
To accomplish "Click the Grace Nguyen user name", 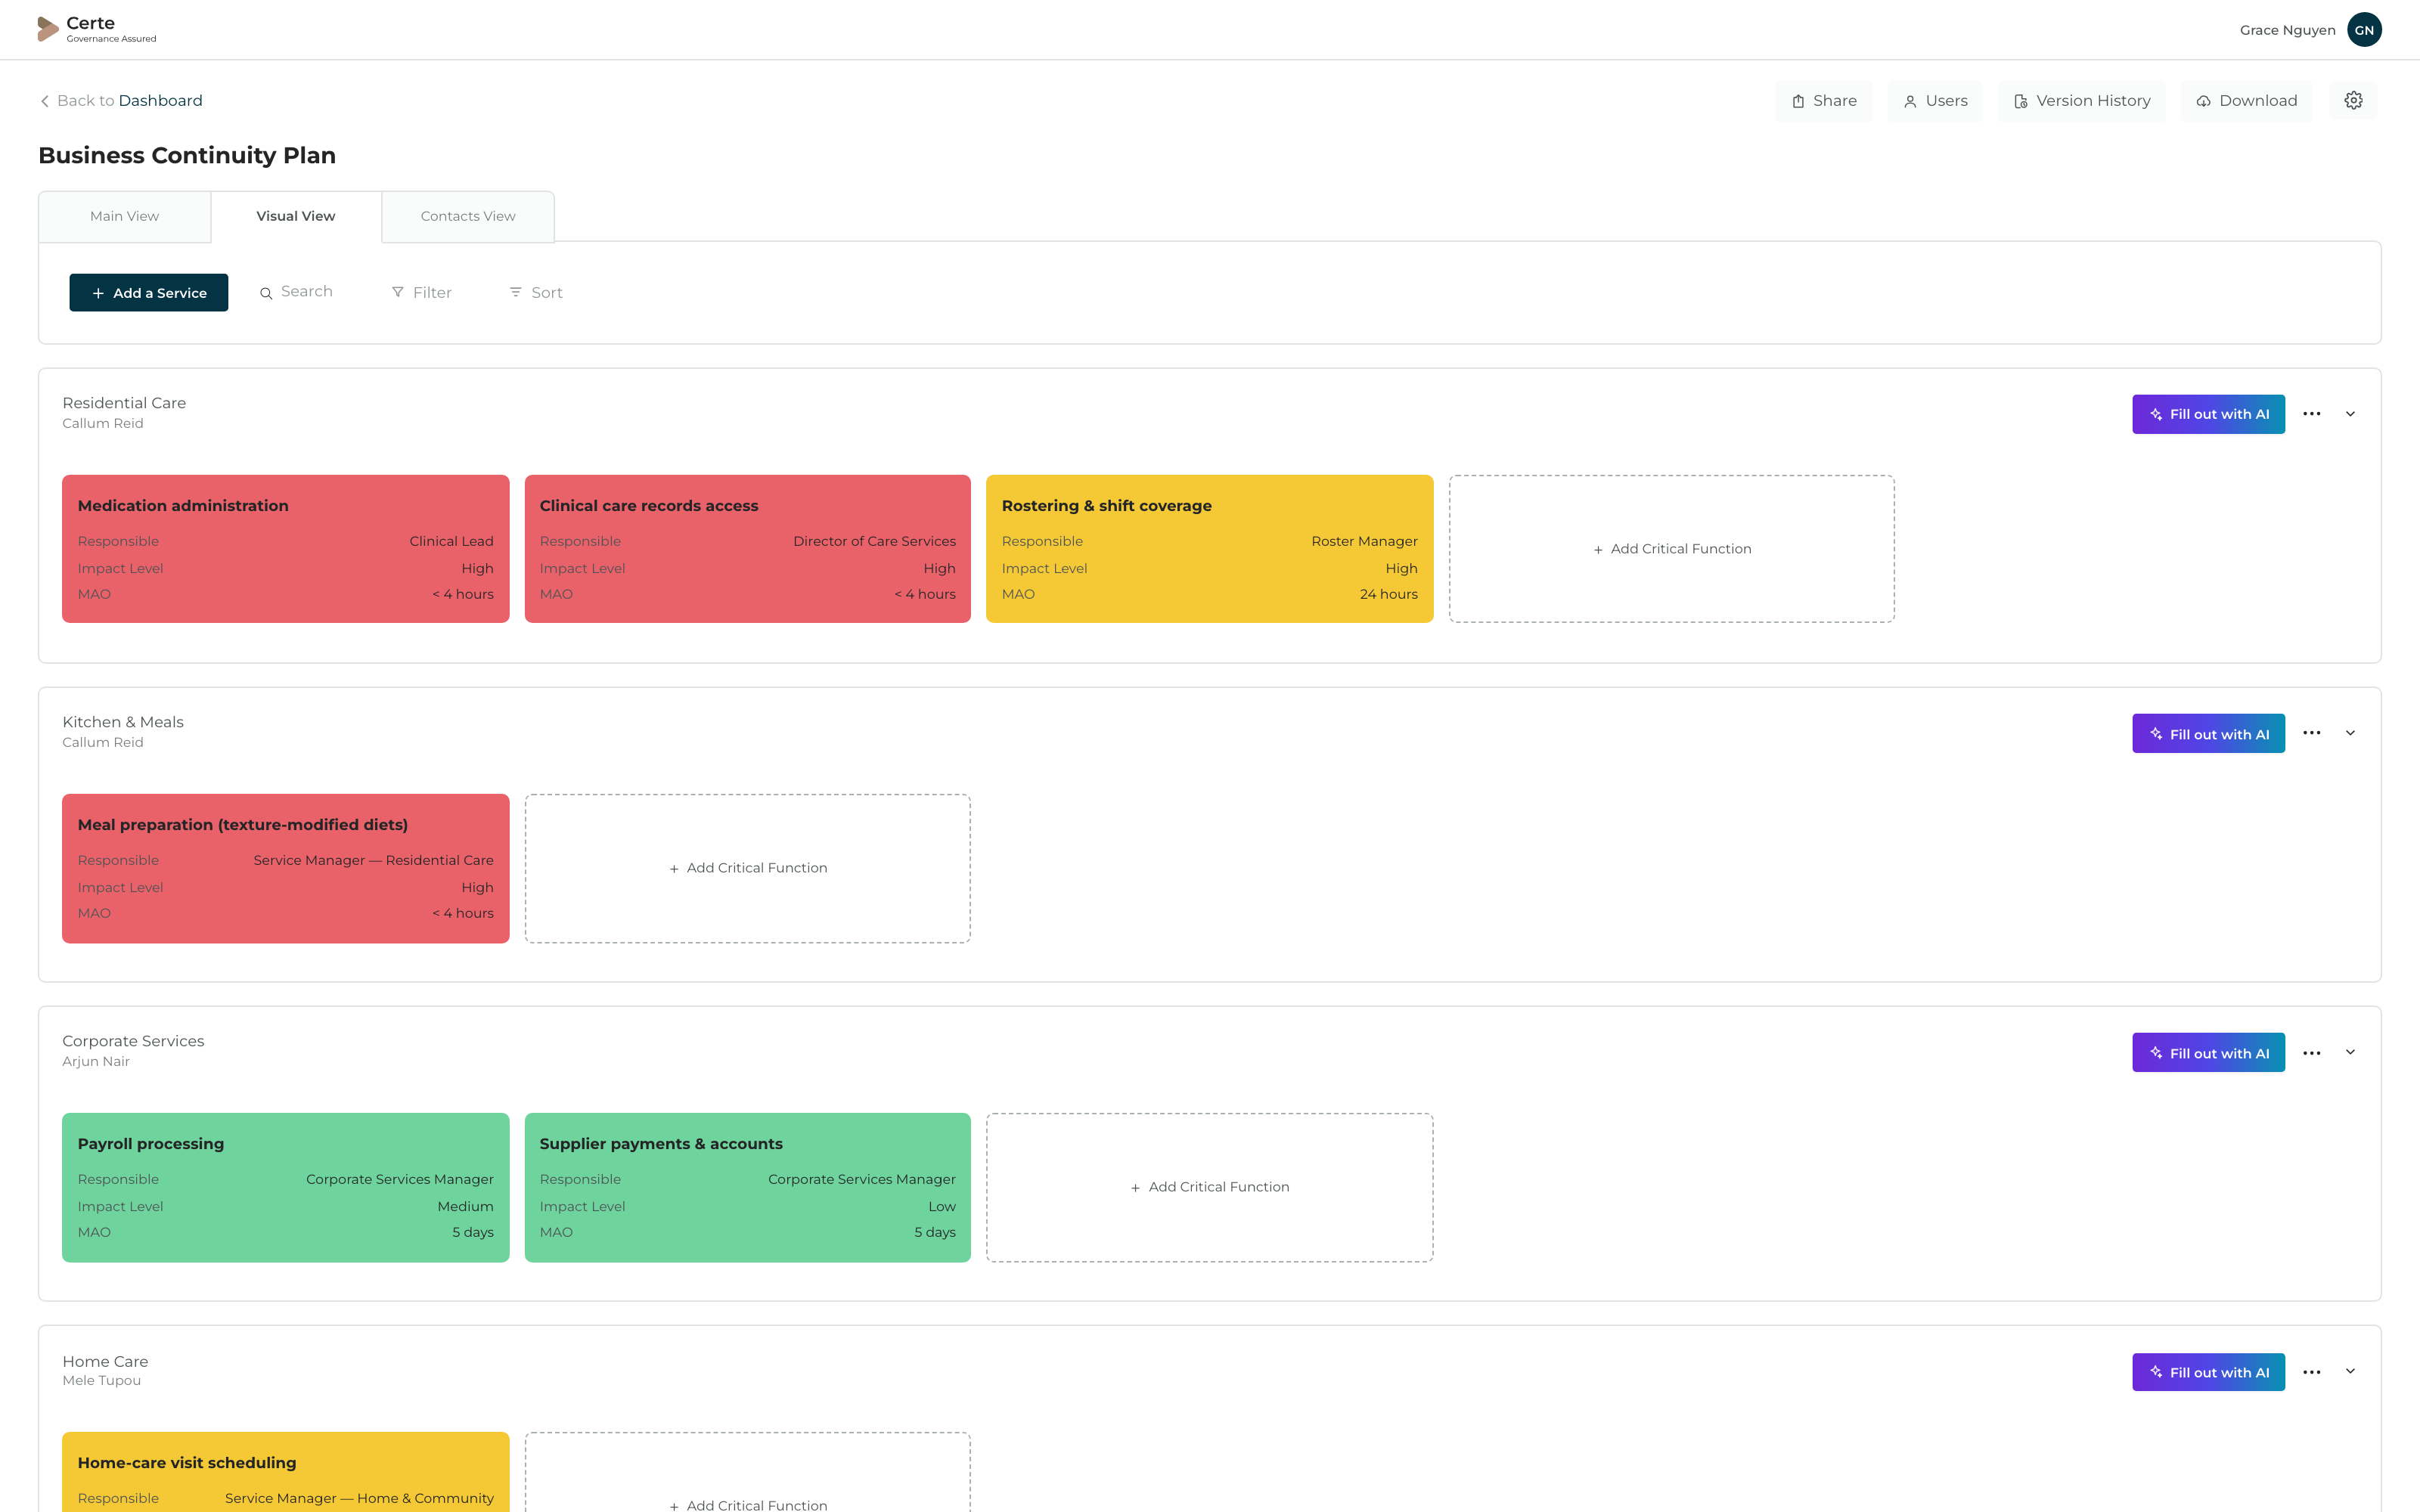I will point(2287,30).
